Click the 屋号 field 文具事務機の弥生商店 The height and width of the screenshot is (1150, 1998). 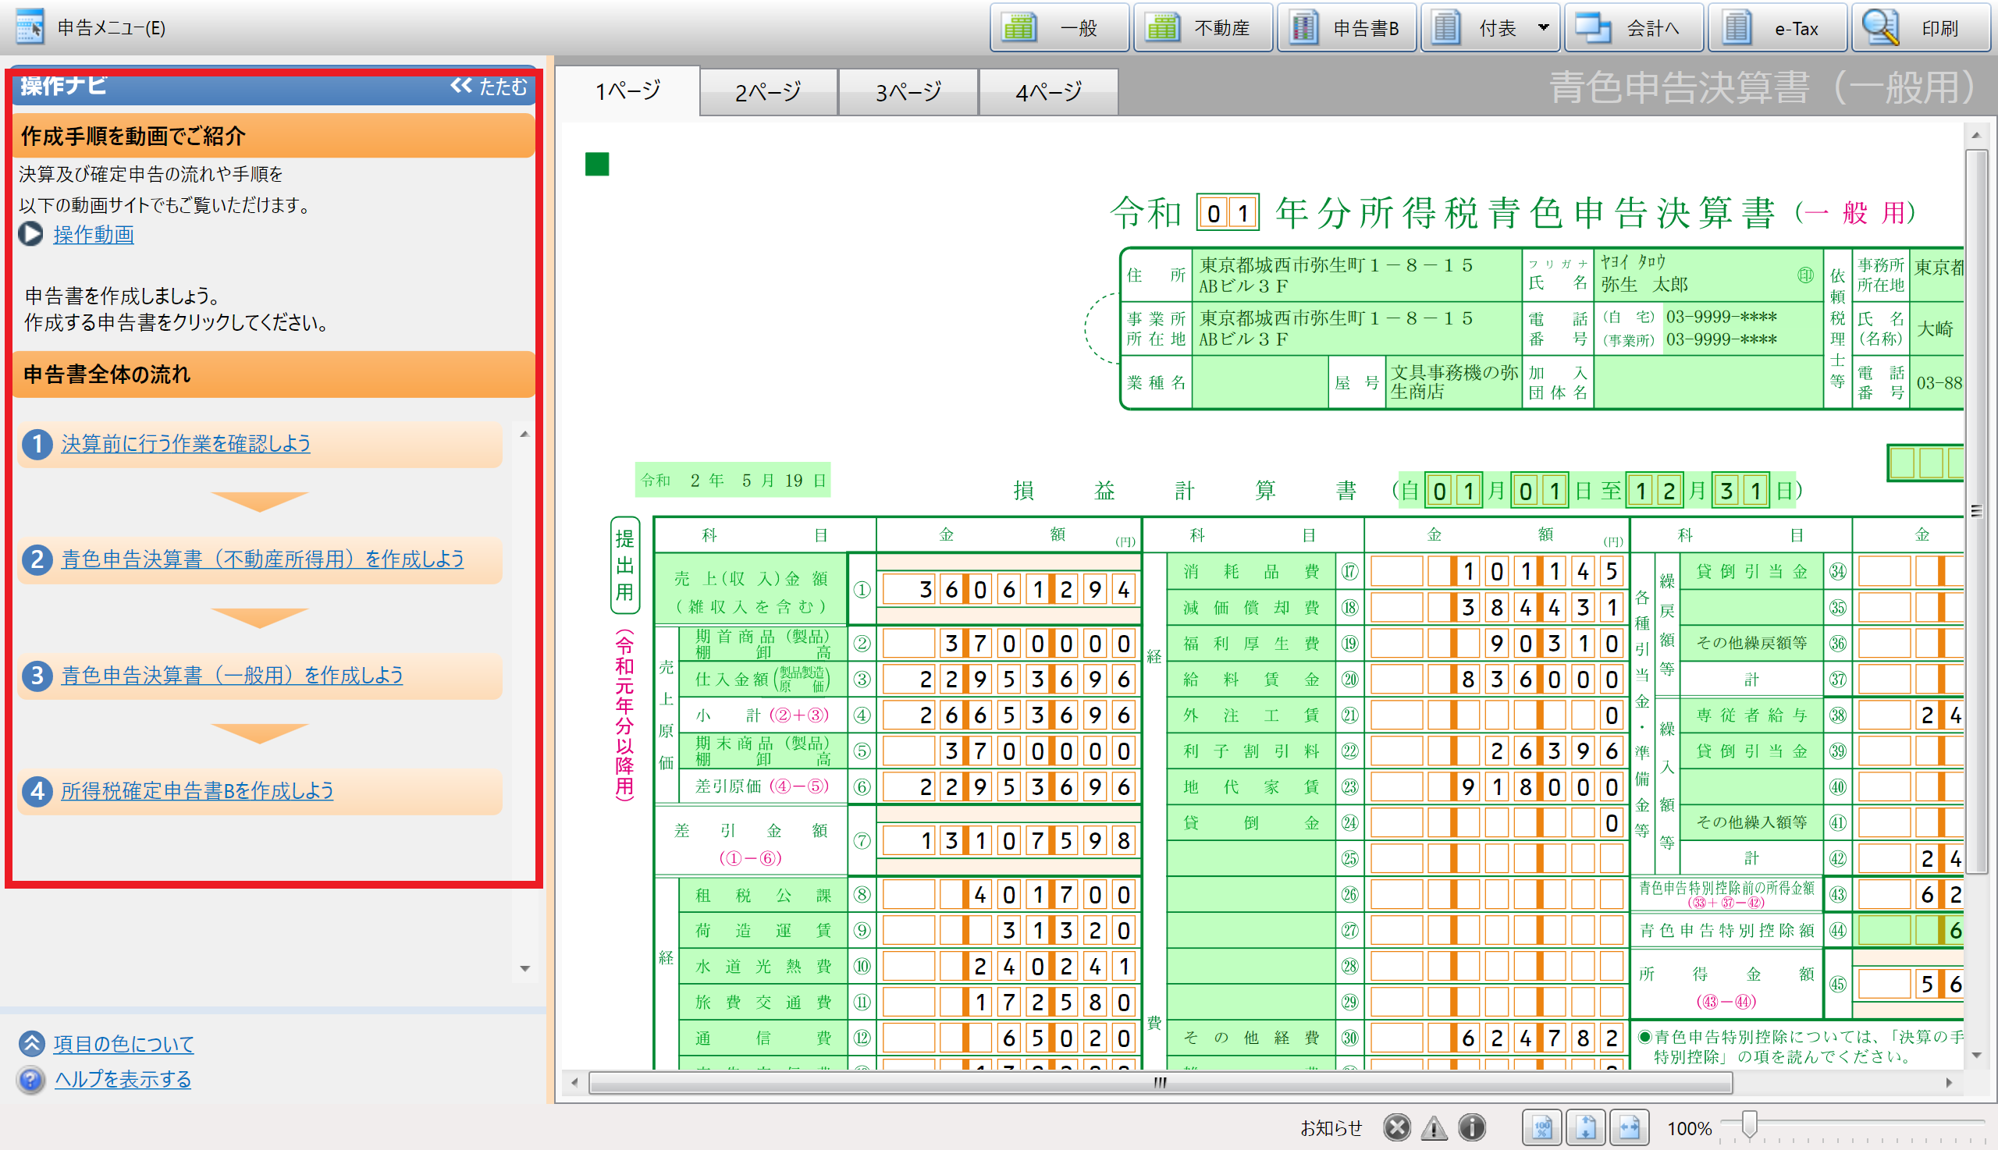click(x=1454, y=382)
